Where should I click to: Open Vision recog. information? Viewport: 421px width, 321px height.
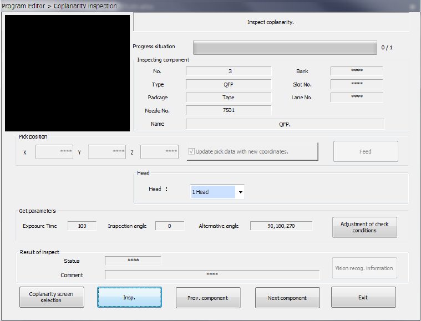(364, 268)
